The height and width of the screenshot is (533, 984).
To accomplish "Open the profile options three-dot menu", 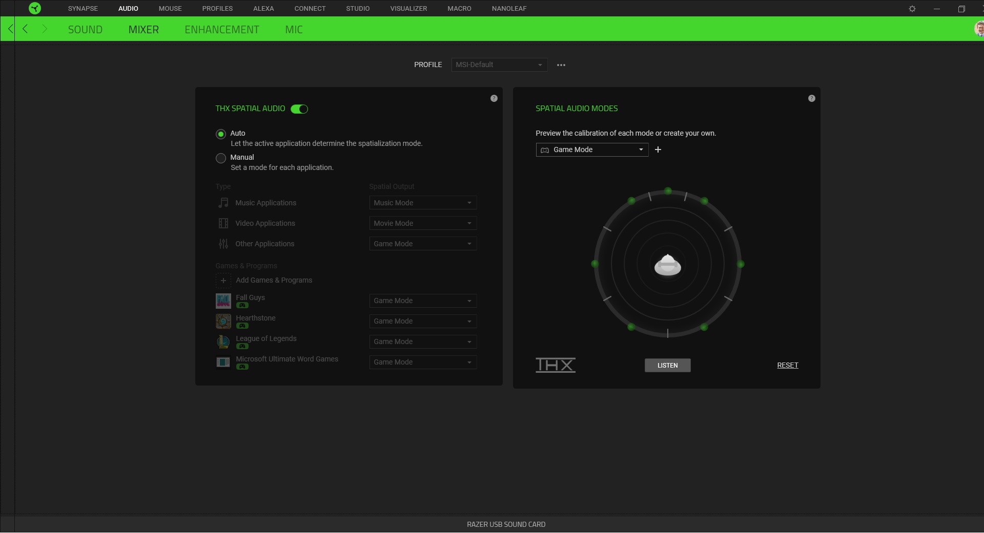I will [x=561, y=65].
